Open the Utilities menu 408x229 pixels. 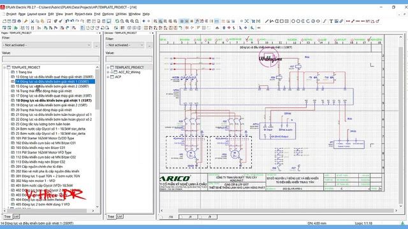click(x=121, y=14)
